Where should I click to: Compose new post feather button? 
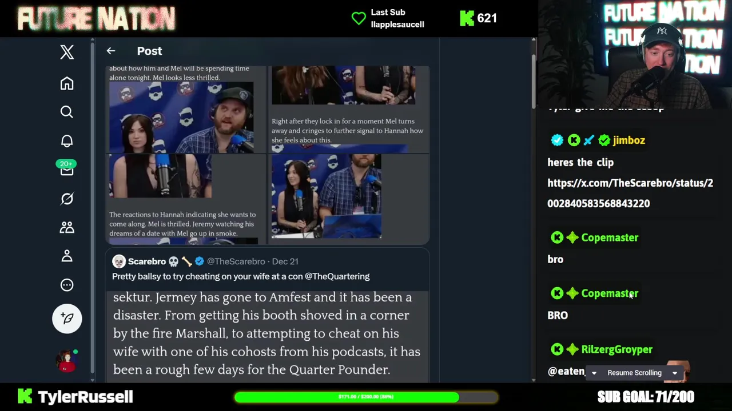point(67,319)
